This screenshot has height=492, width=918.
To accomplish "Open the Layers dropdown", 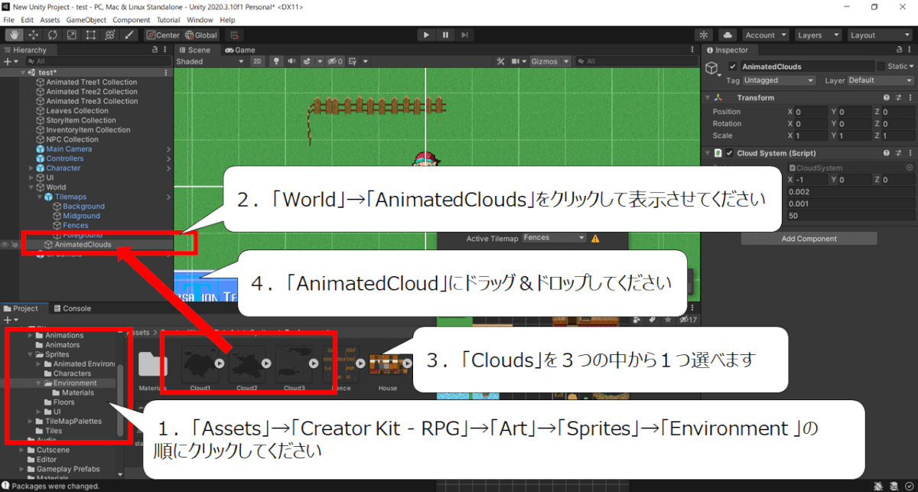I will [x=817, y=34].
